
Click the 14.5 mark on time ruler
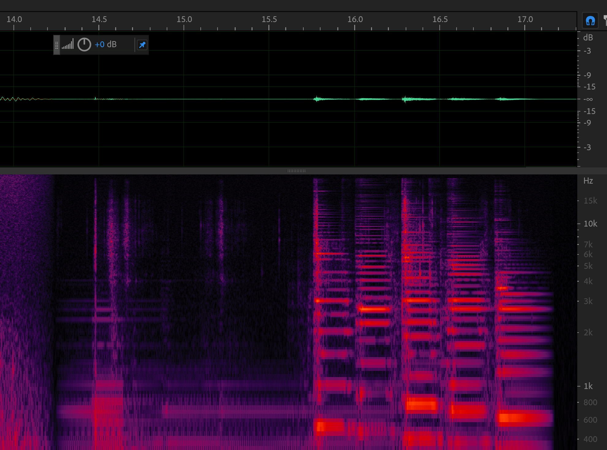[x=99, y=20]
